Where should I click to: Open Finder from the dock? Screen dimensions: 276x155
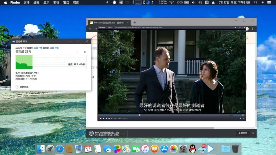pos(41,149)
